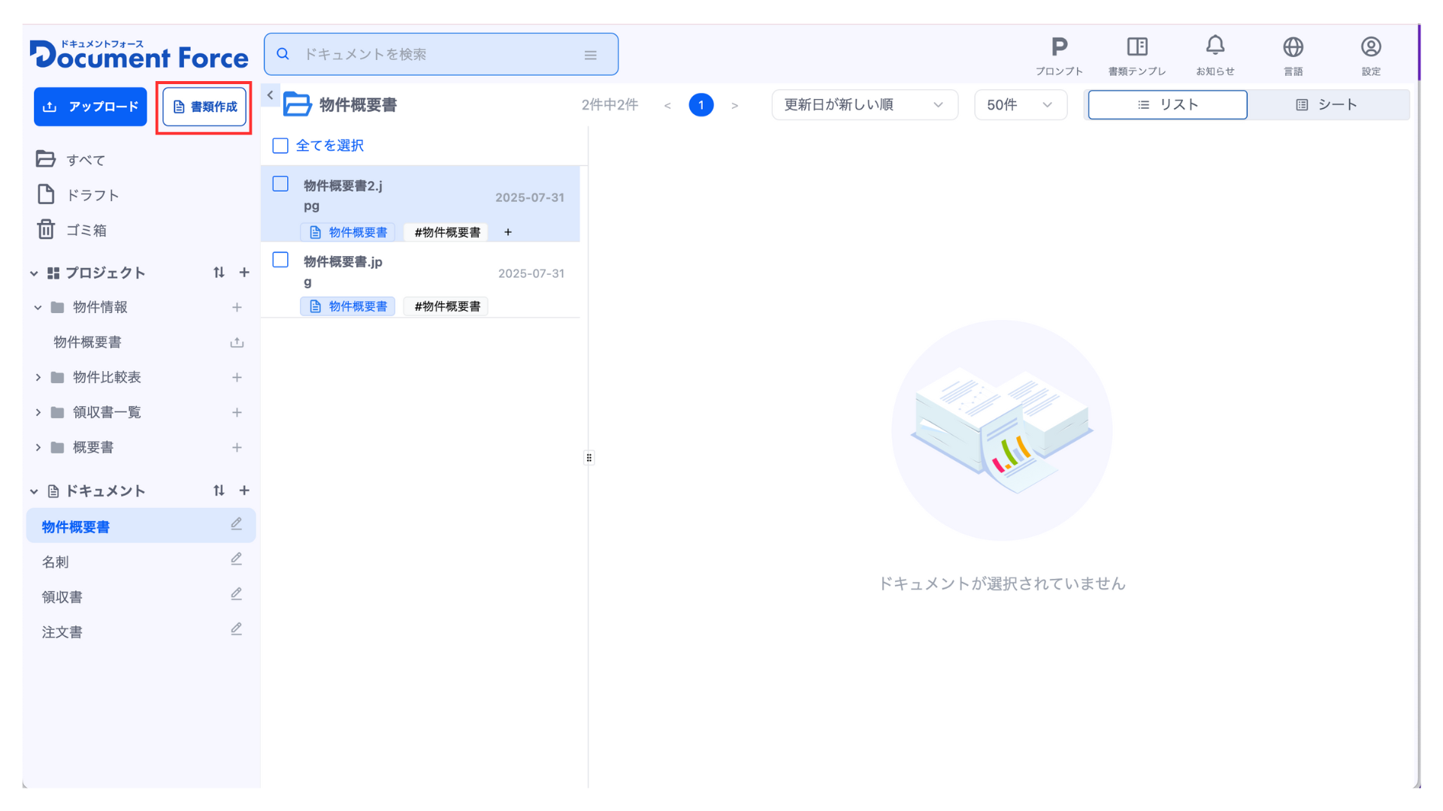Collapse the プロジェクト section
The height and width of the screenshot is (811, 1443).
34,273
